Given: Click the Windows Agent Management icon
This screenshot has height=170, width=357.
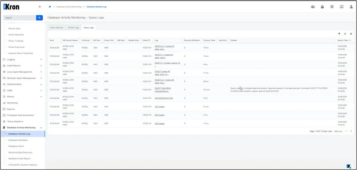Looking at the screenshot, I should click(4, 78).
